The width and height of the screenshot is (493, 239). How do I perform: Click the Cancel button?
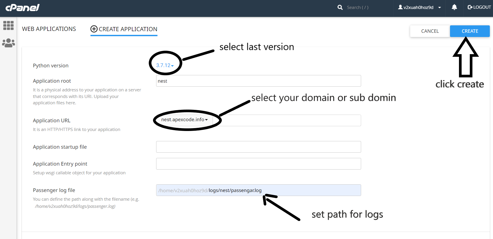pos(430,31)
